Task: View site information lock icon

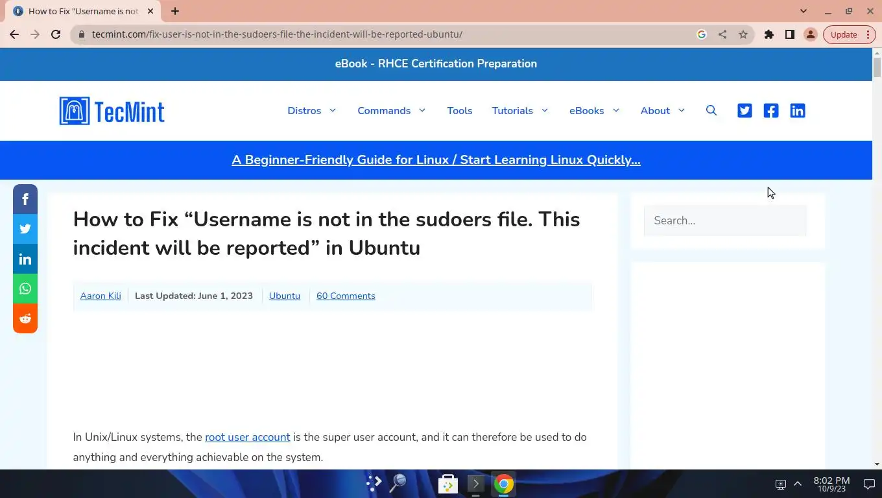Action: pos(81,34)
